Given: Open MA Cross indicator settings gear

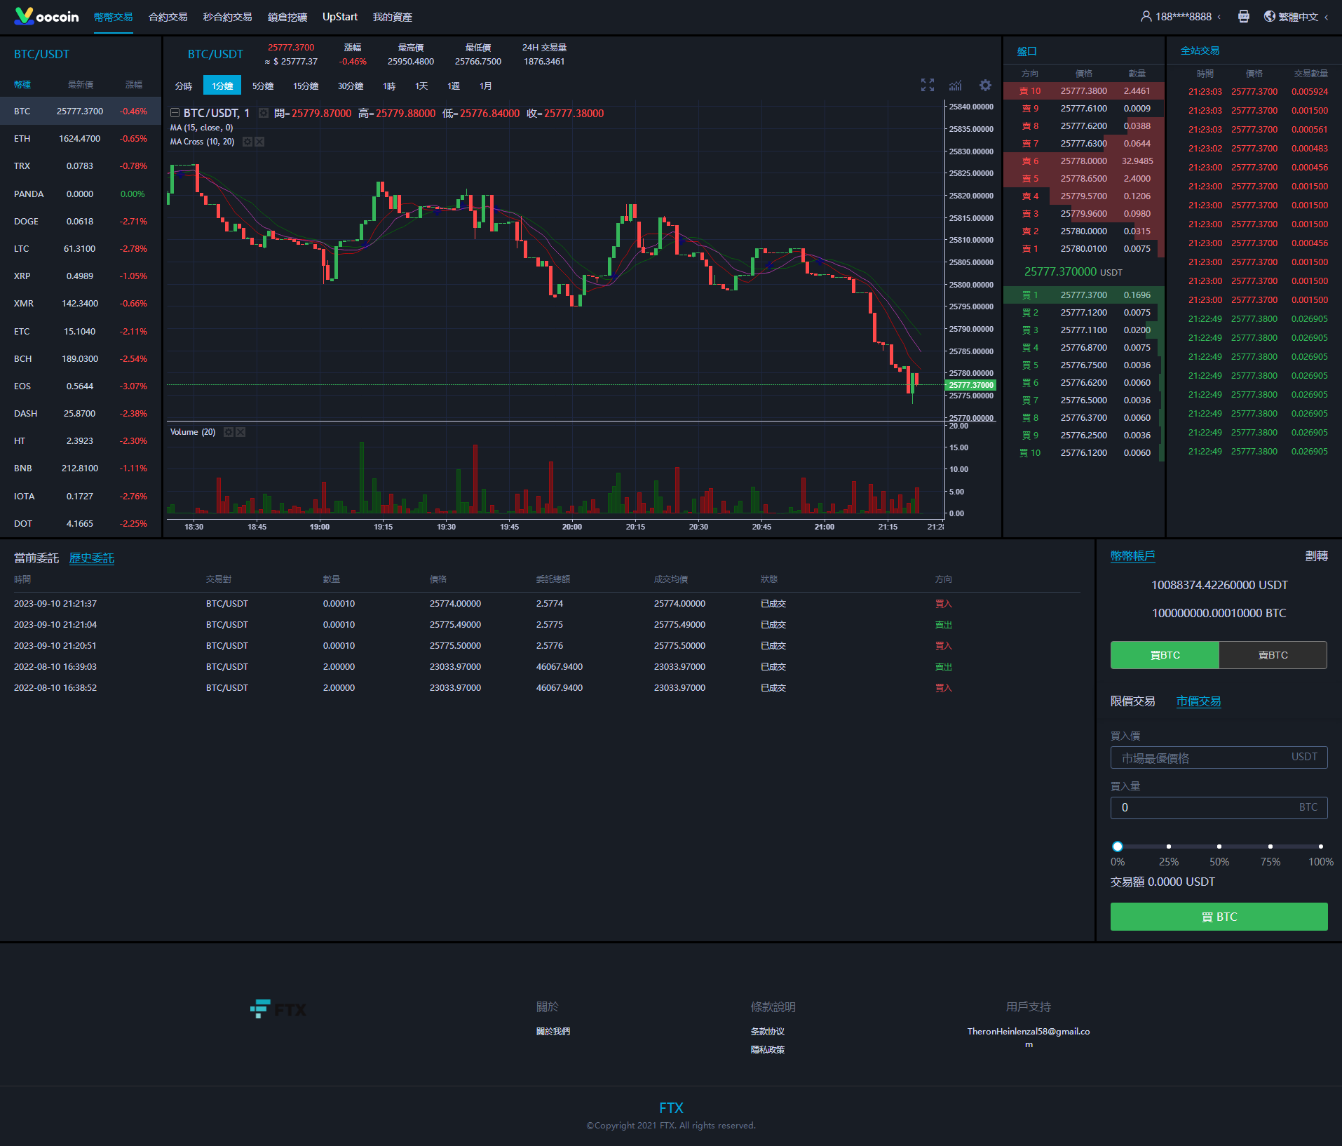Looking at the screenshot, I should [x=247, y=142].
